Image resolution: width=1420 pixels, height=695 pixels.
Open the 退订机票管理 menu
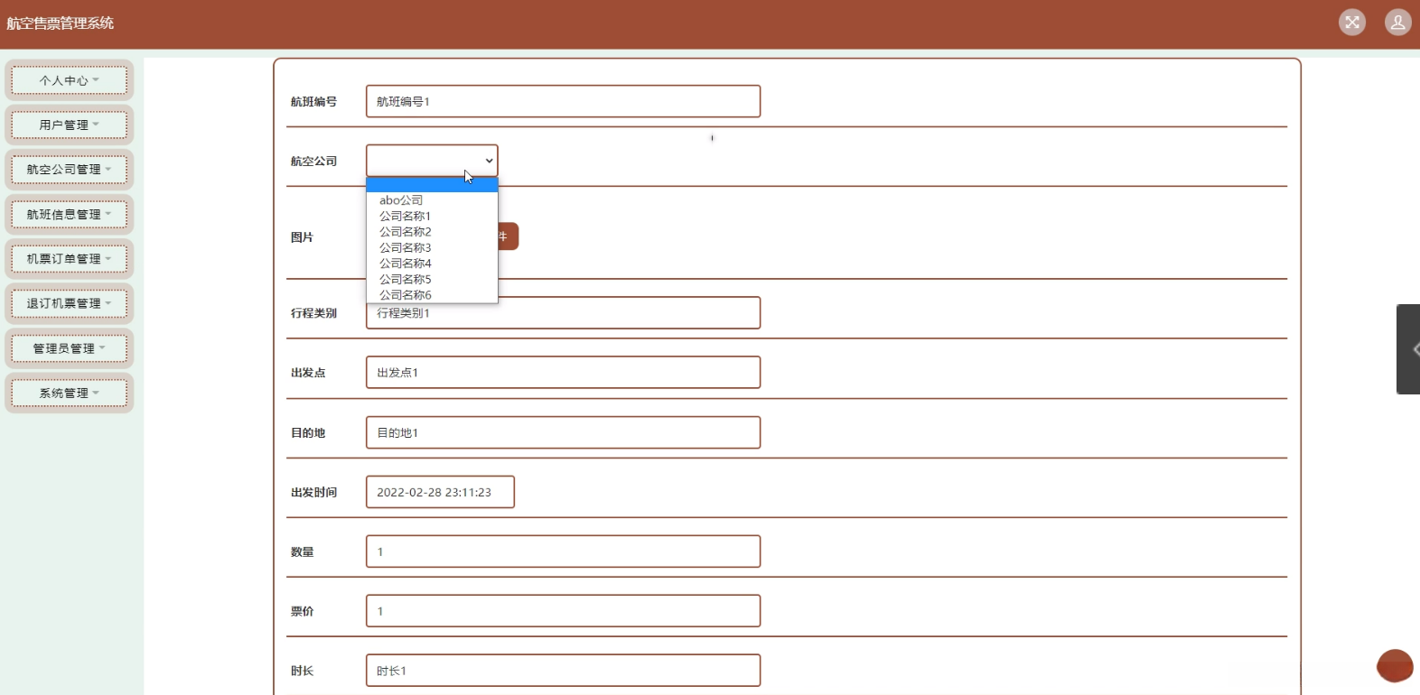70,303
